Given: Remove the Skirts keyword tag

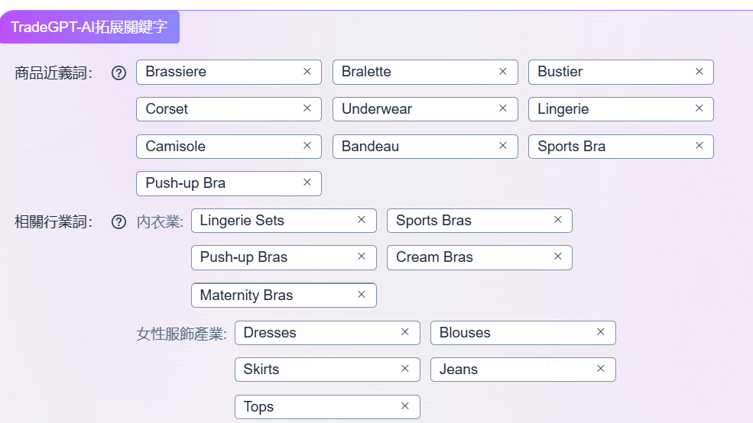Looking at the screenshot, I should (405, 368).
